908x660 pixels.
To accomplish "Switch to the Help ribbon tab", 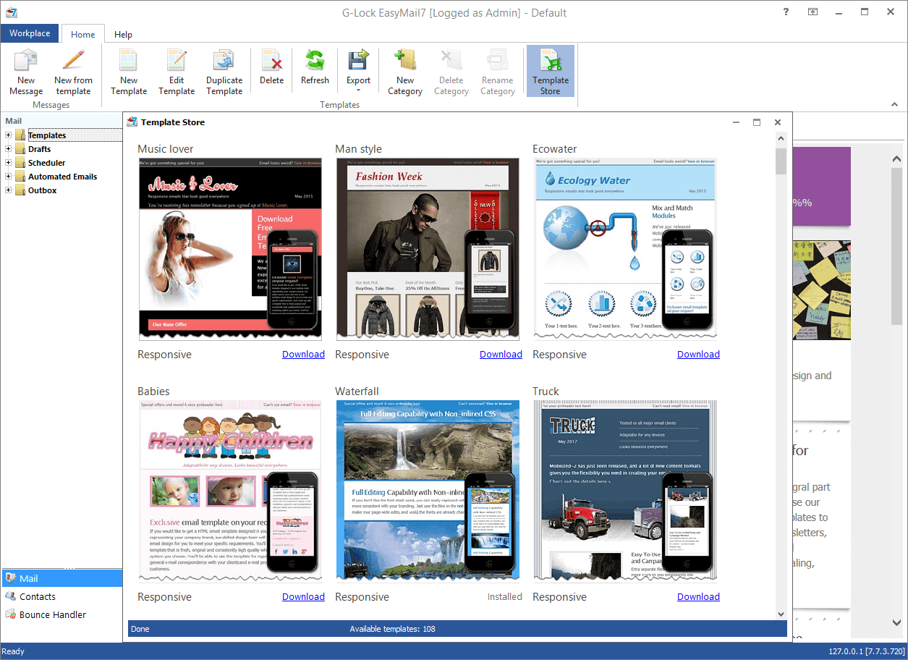I will pos(124,34).
